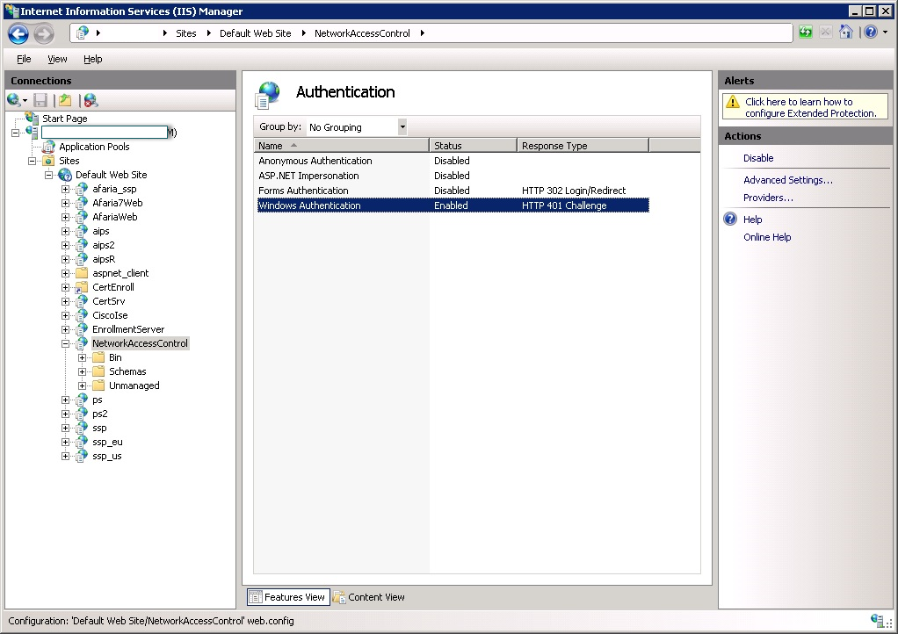This screenshot has height=634, width=898.
Task: Expand the Afaria7Web tree node
Action: pos(65,203)
